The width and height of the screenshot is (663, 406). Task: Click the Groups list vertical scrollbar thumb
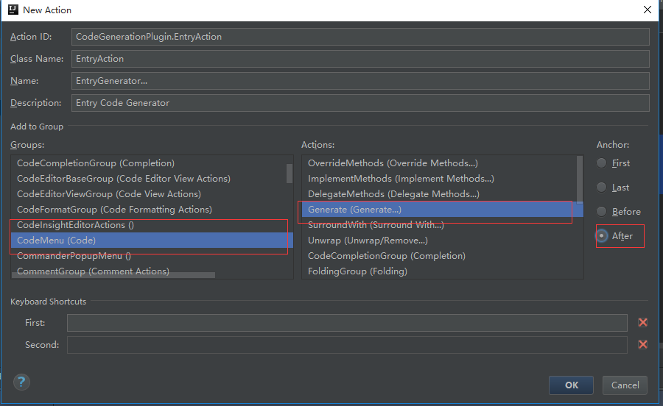coord(290,174)
